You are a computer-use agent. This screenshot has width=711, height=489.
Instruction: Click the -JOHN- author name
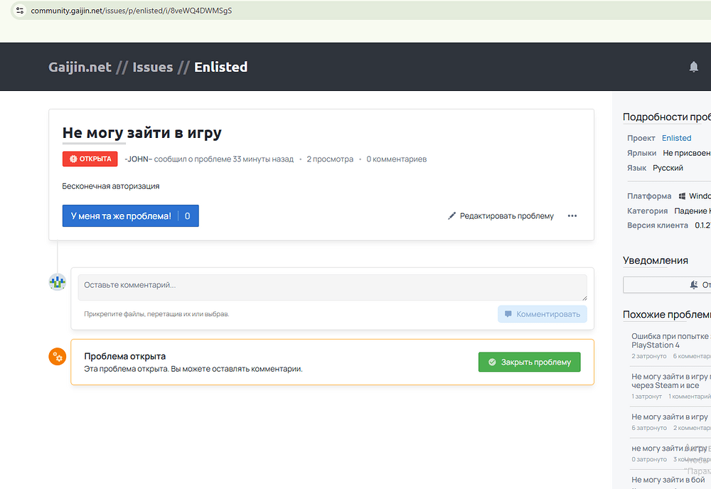[x=138, y=159]
